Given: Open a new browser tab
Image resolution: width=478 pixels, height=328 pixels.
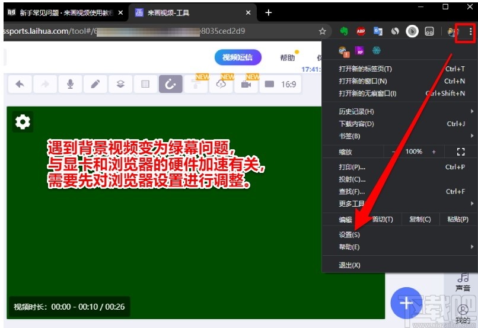Looking at the screenshot, I should tap(268, 13).
